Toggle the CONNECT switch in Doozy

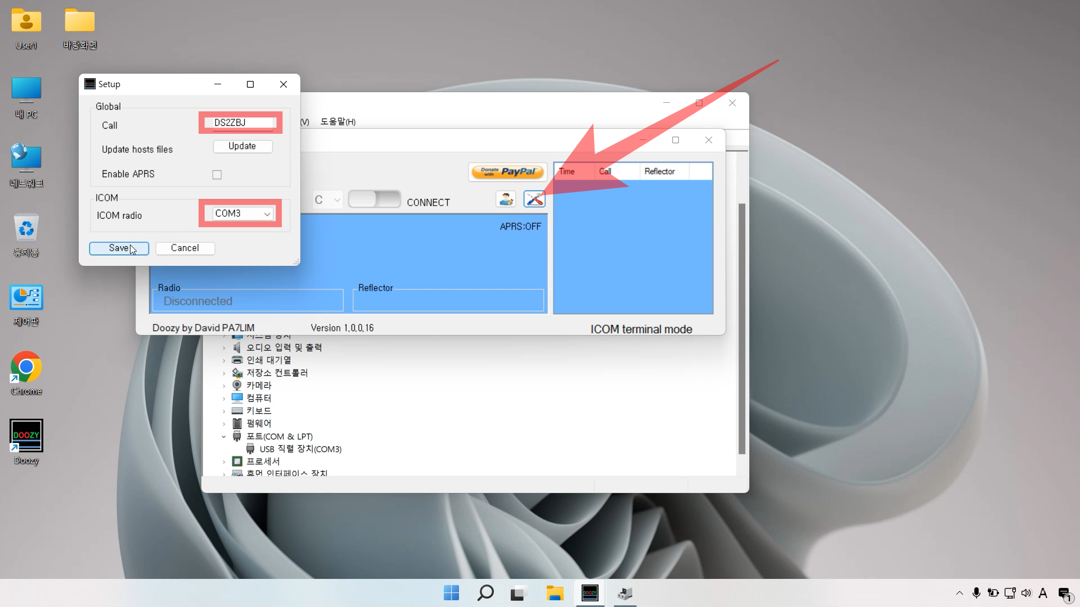[375, 199]
